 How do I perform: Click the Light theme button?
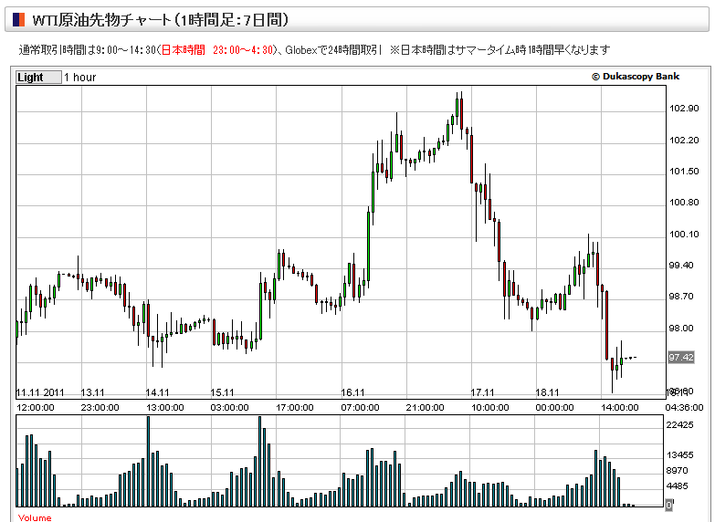[38, 78]
